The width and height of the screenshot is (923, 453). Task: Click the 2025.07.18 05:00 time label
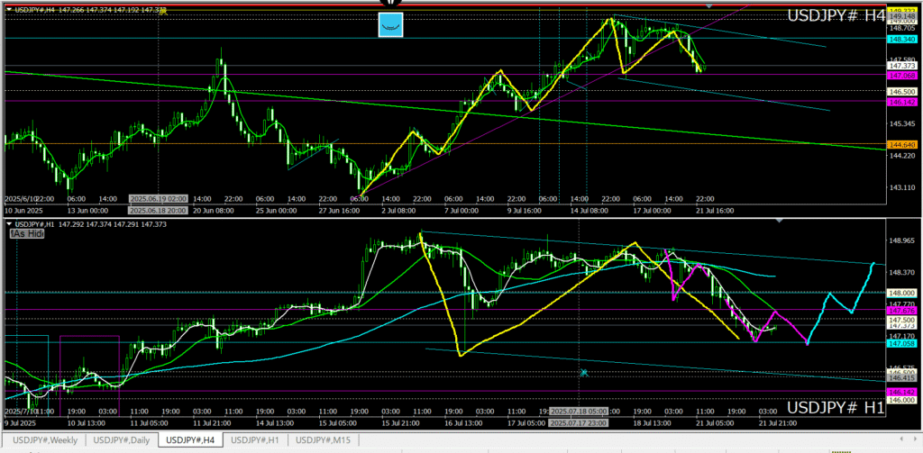coord(581,411)
